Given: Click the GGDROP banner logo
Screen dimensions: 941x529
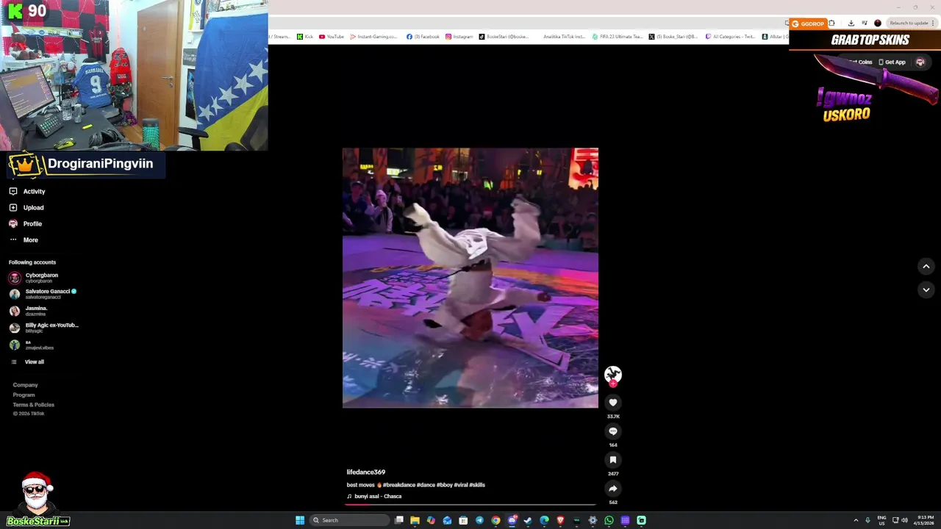Looking at the screenshot, I should (x=809, y=24).
